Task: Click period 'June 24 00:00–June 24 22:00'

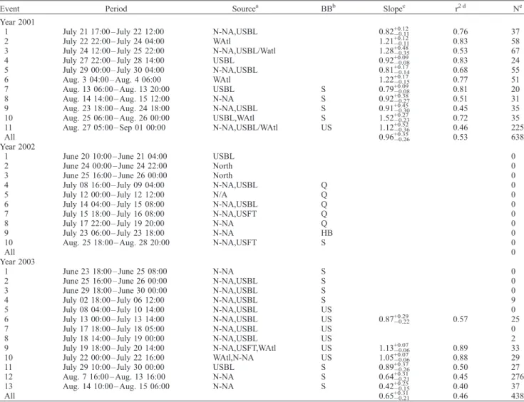Action: [115, 166]
